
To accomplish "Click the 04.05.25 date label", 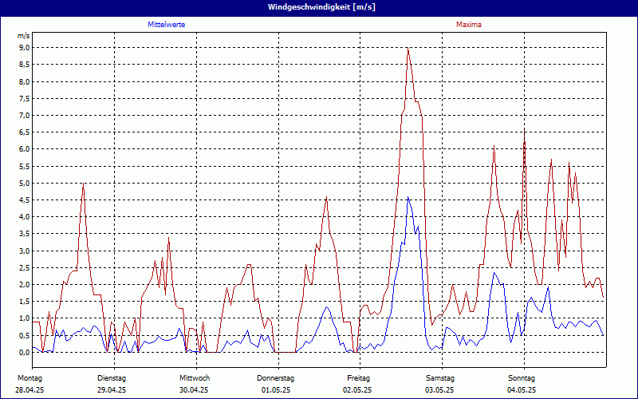I will [x=522, y=390].
